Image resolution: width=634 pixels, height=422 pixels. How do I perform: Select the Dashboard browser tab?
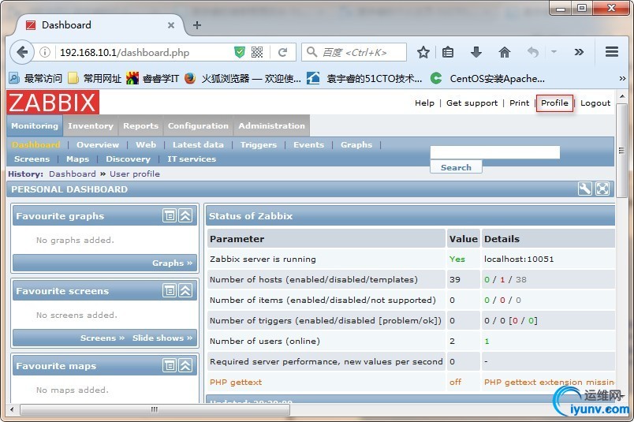point(99,25)
